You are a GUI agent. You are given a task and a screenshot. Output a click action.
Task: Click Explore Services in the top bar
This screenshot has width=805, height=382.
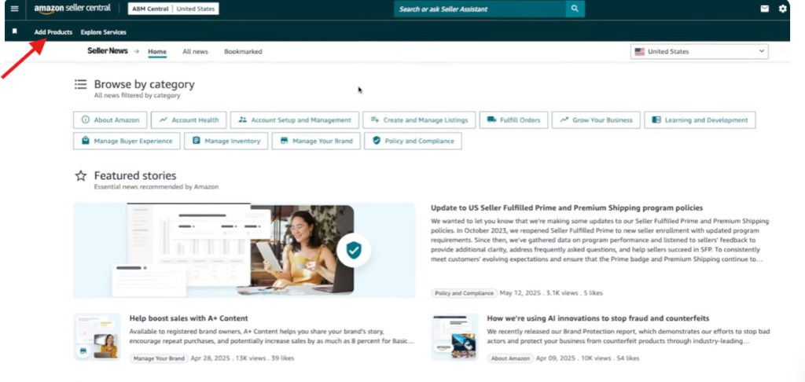103,31
